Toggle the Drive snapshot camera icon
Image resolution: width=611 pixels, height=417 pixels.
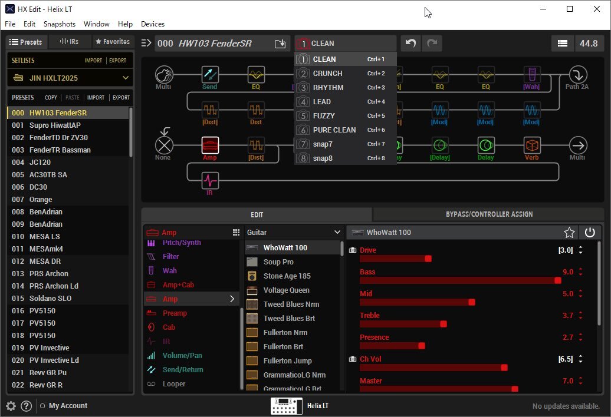point(353,250)
